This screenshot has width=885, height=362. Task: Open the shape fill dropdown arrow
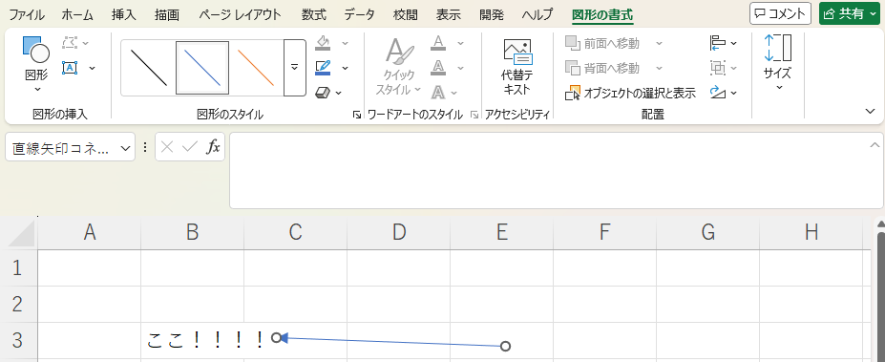(345, 44)
